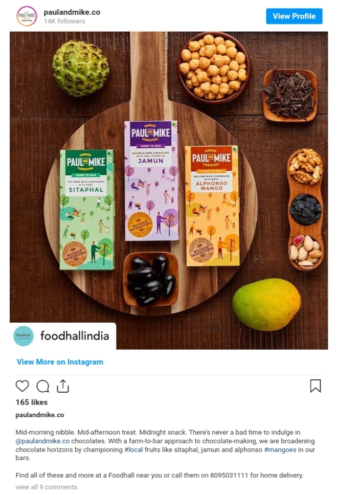The width and height of the screenshot is (338, 495).
Task: Click the View Profile button
Action: coord(294,16)
